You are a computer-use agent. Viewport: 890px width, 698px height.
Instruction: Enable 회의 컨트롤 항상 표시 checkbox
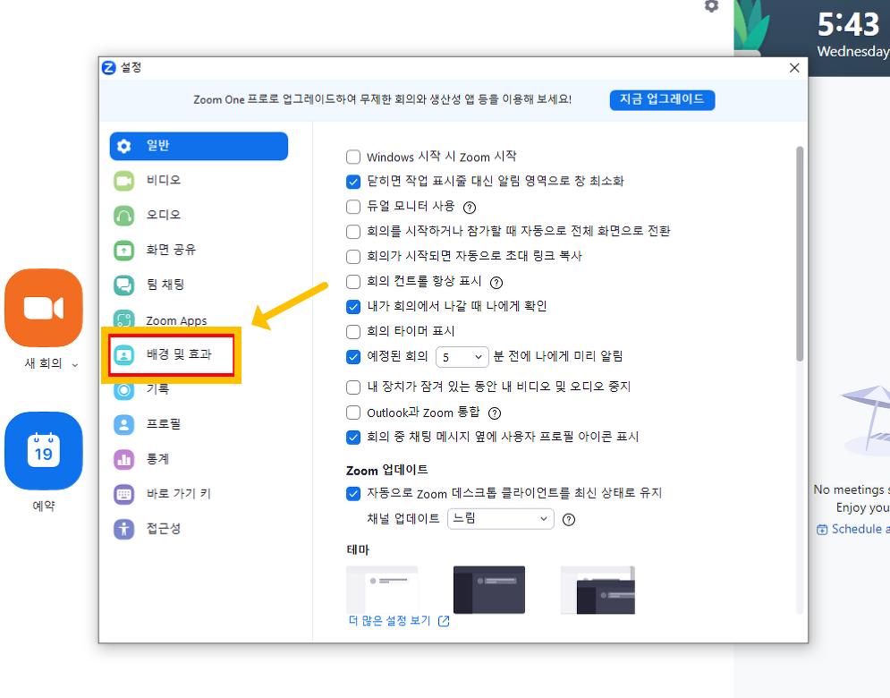[x=353, y=282]
